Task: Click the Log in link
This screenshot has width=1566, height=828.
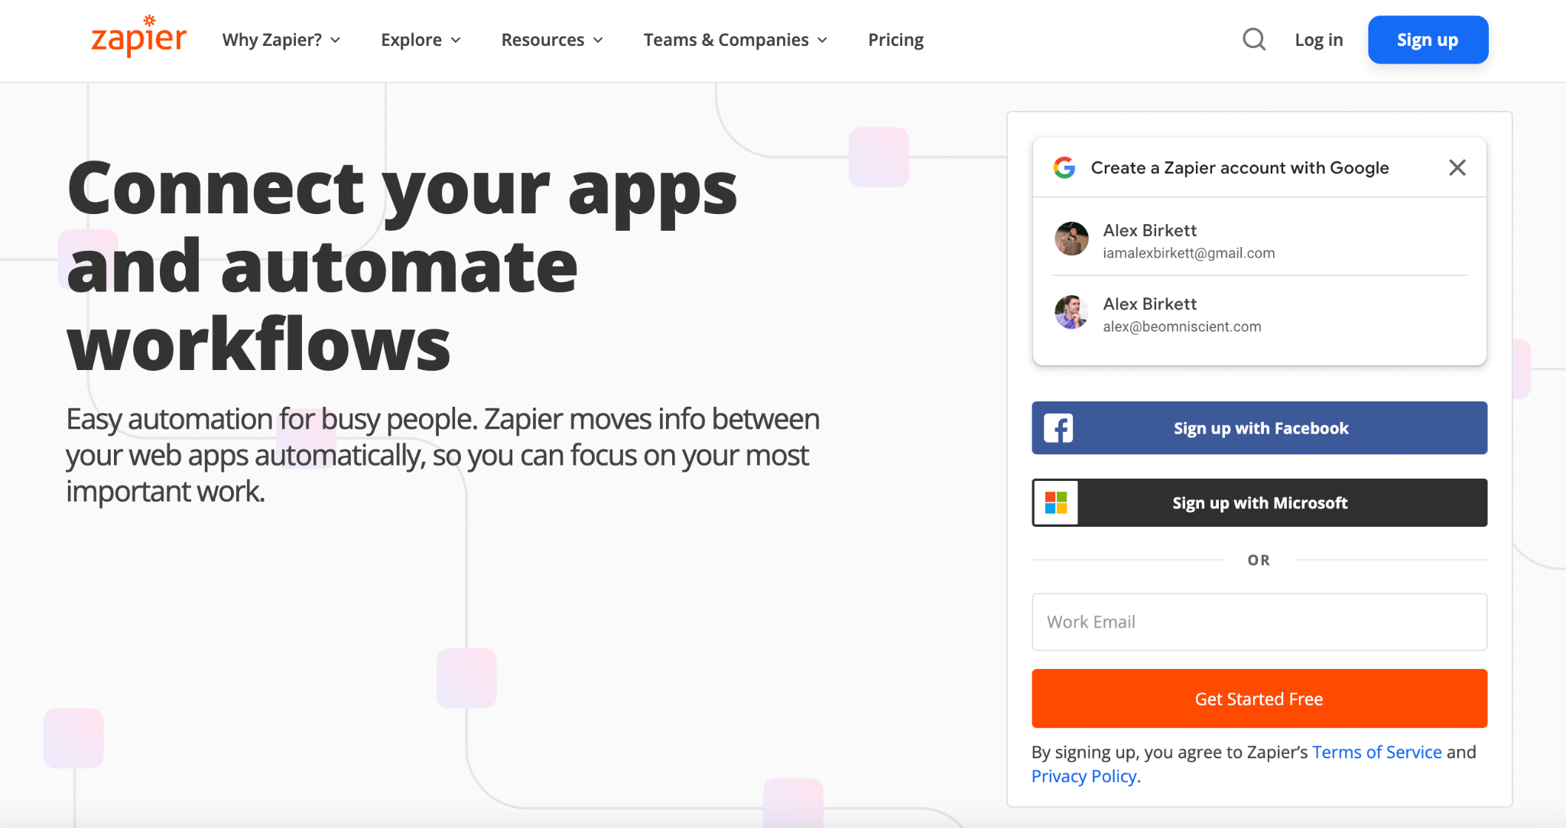Action: click(x=1318, y=40)
